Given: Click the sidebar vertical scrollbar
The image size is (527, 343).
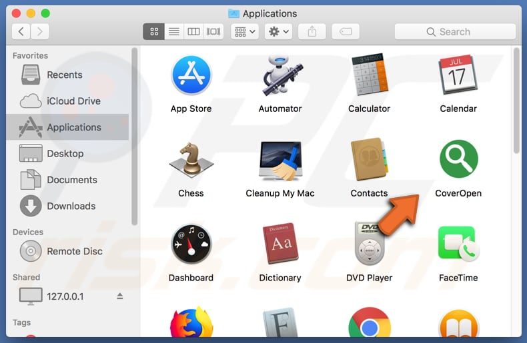Looking at the screenshot, I should point(135,136).
